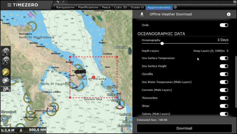Switch to the Navigazione tab

[66, 7]
